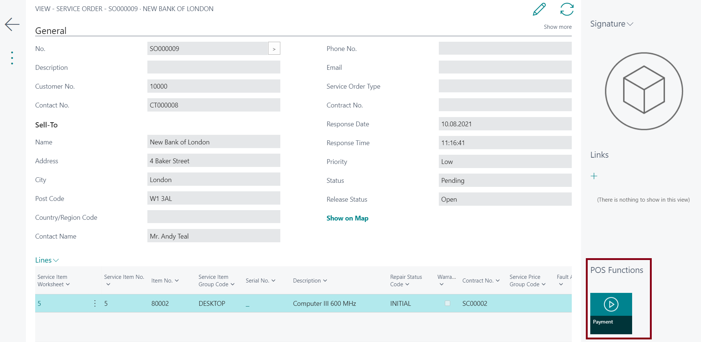
Task: Click the empty Country/Region Code field
Action: click(214, 217)
